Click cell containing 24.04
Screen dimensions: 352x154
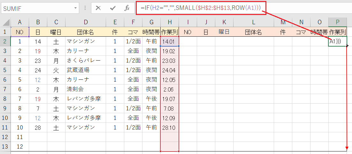(170, 70)
